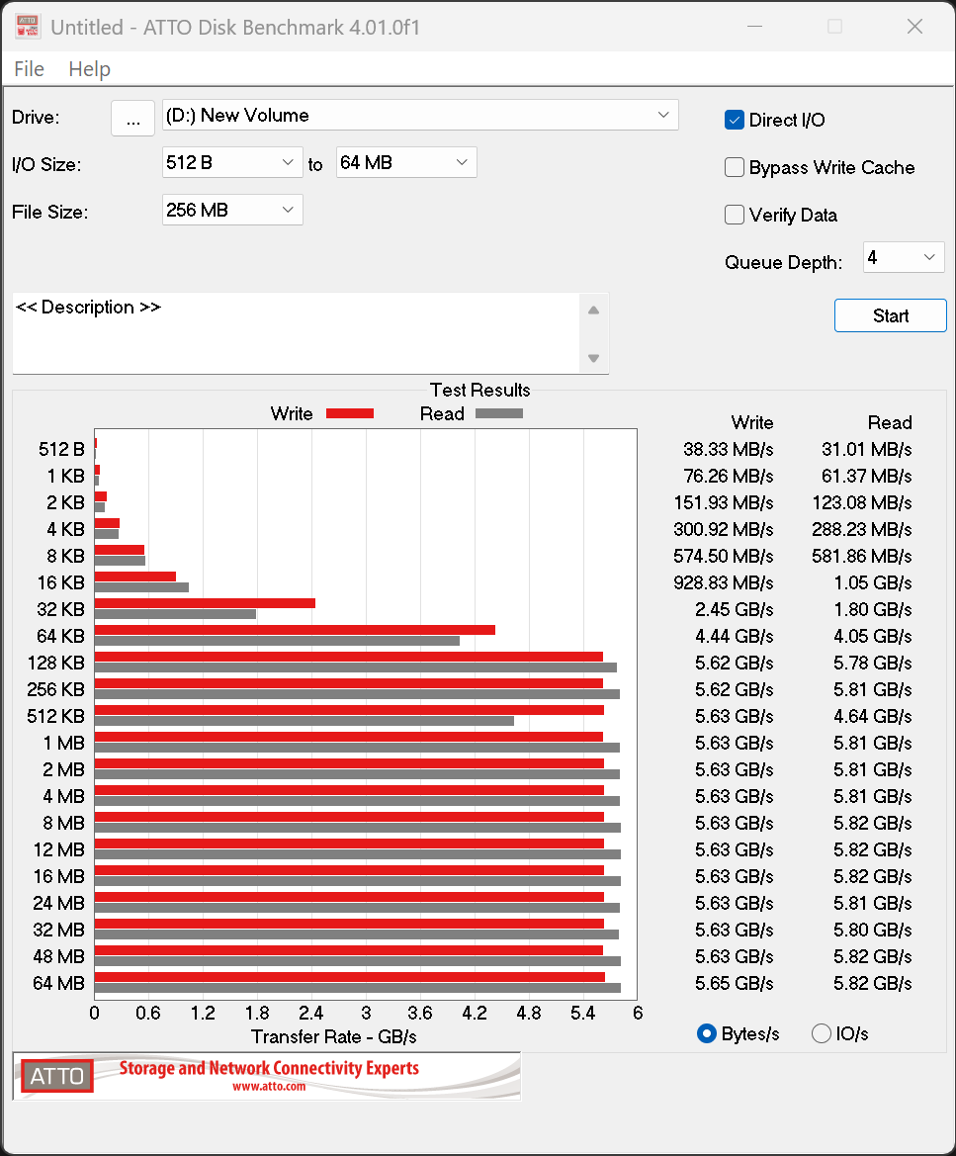Enable Bypass Write Cache option
The width and height of the screenshot is (956, 1156).
[735, 167]
